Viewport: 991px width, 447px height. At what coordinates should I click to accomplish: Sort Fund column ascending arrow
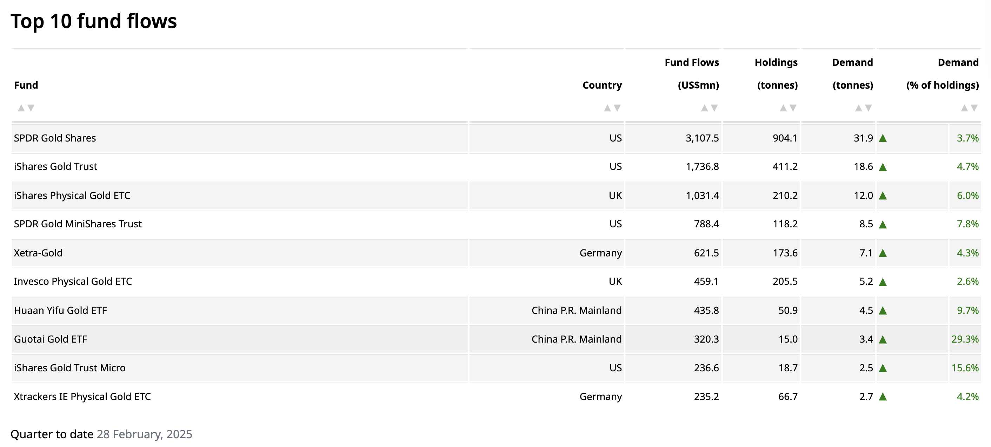coord(21,108)
